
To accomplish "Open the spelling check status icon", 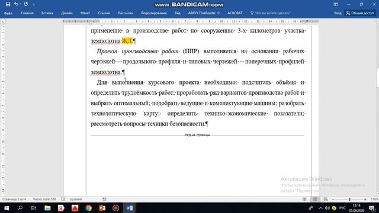I will coord(63,199).
